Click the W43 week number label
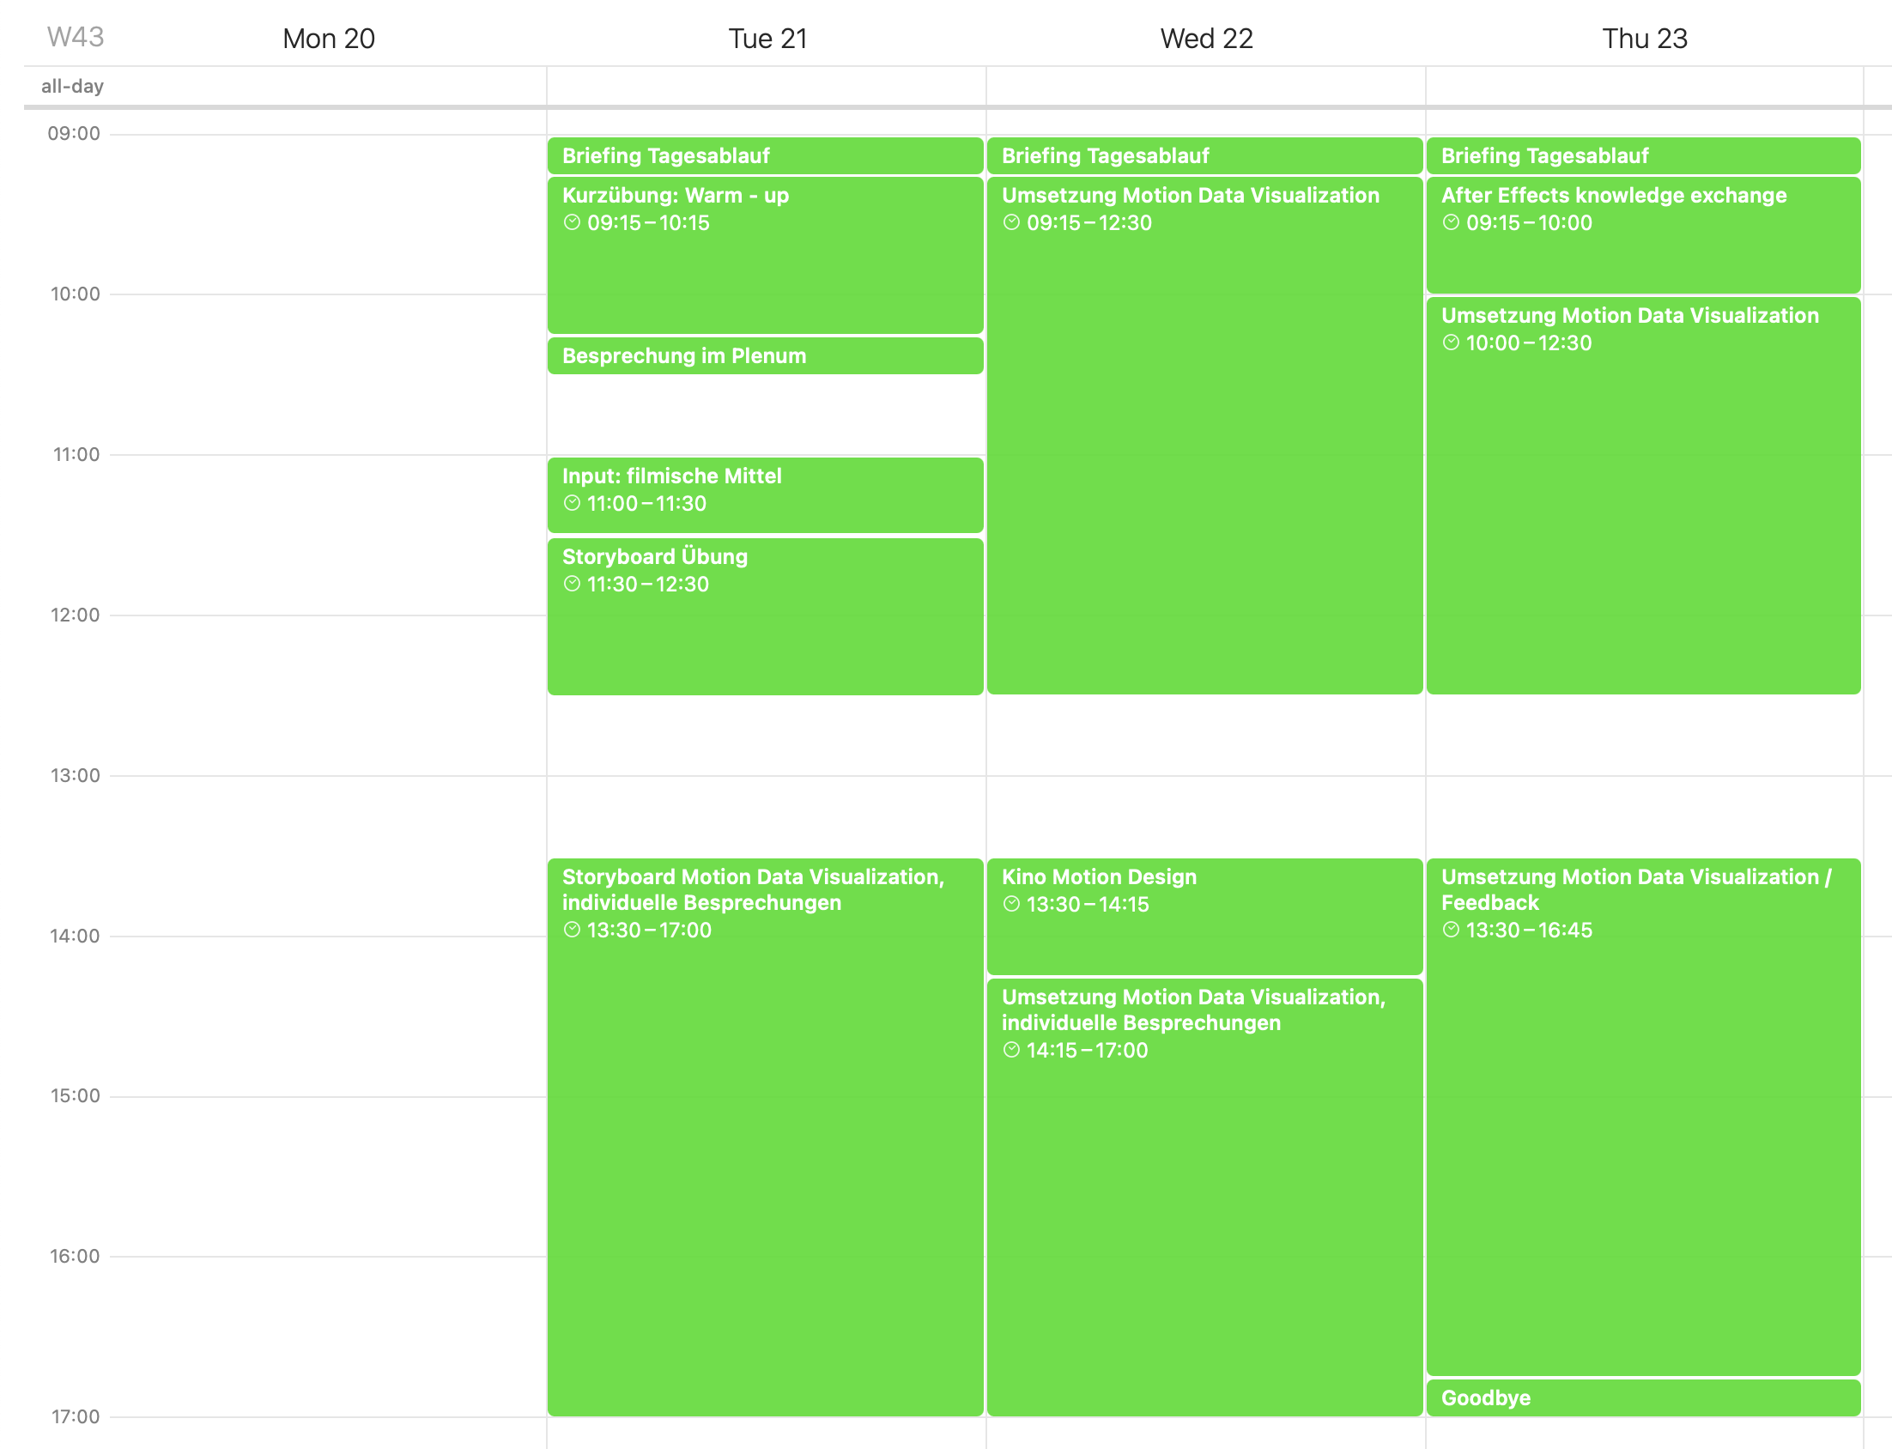The width and height of the screenshot is (1892, 1449). pos(75,37)
